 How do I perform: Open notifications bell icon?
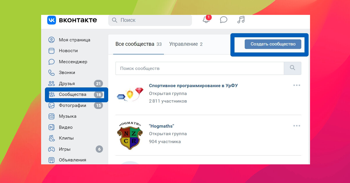click(206, 20)
